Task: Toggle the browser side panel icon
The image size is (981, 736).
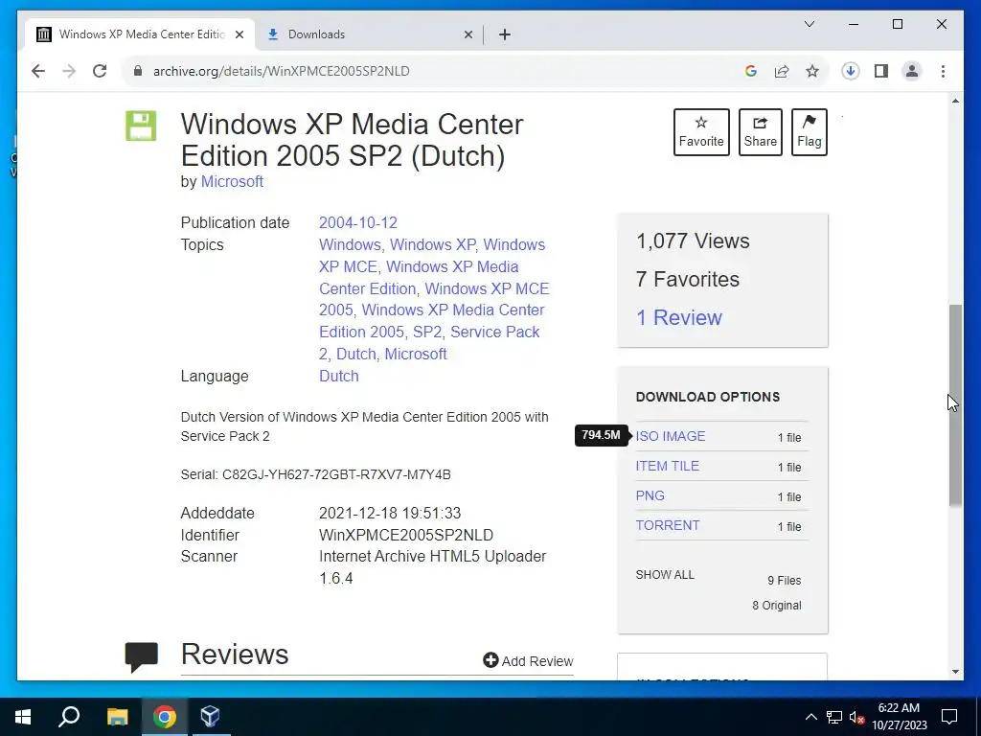Action: (881, 71)
